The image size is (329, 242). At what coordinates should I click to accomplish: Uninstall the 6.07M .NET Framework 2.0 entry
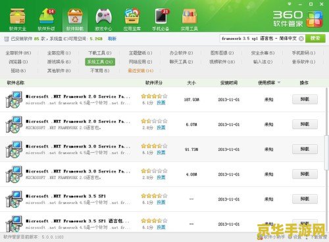pyautogui.click(x=305, y=125)
